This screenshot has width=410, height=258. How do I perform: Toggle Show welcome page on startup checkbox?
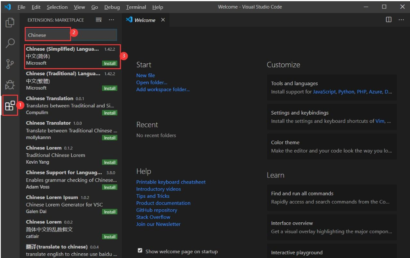click(140, 251)
